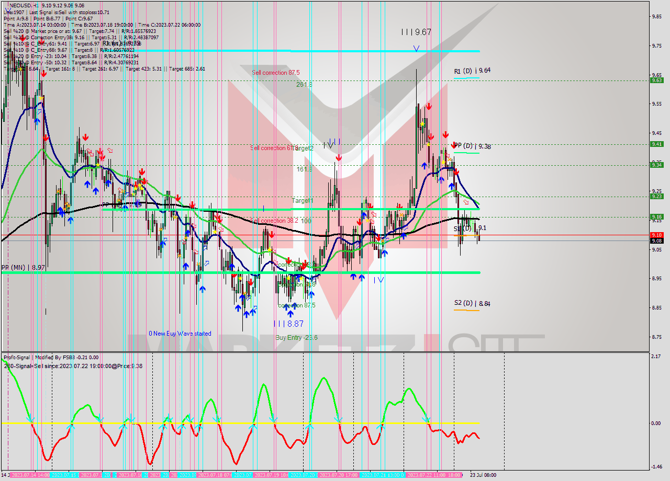Click the '2023.07.20 17:00' time label

338,475
